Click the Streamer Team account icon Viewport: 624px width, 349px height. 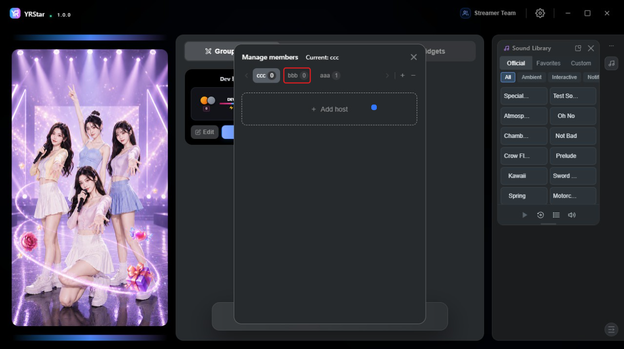[x=466, y=13]
